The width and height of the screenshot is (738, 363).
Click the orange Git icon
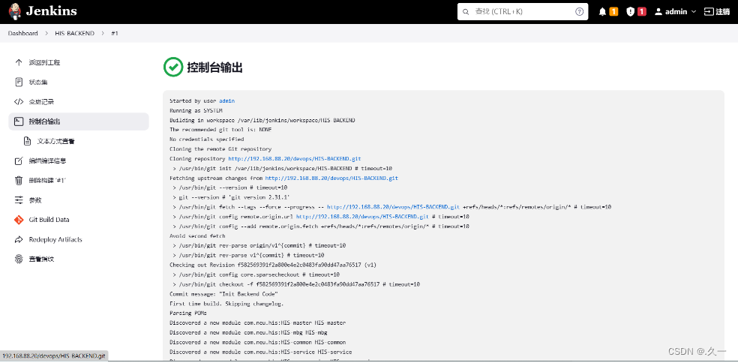19,220
